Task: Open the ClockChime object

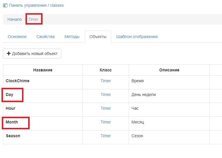Action: pyautogui.click(x=18, y=81)
